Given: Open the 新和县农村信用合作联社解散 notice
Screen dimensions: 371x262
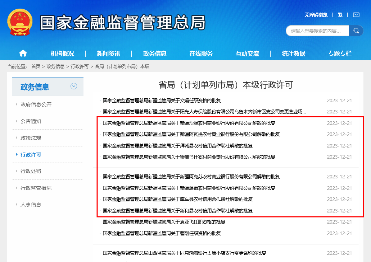Looking at the screenshot, I should pos(178,211).
